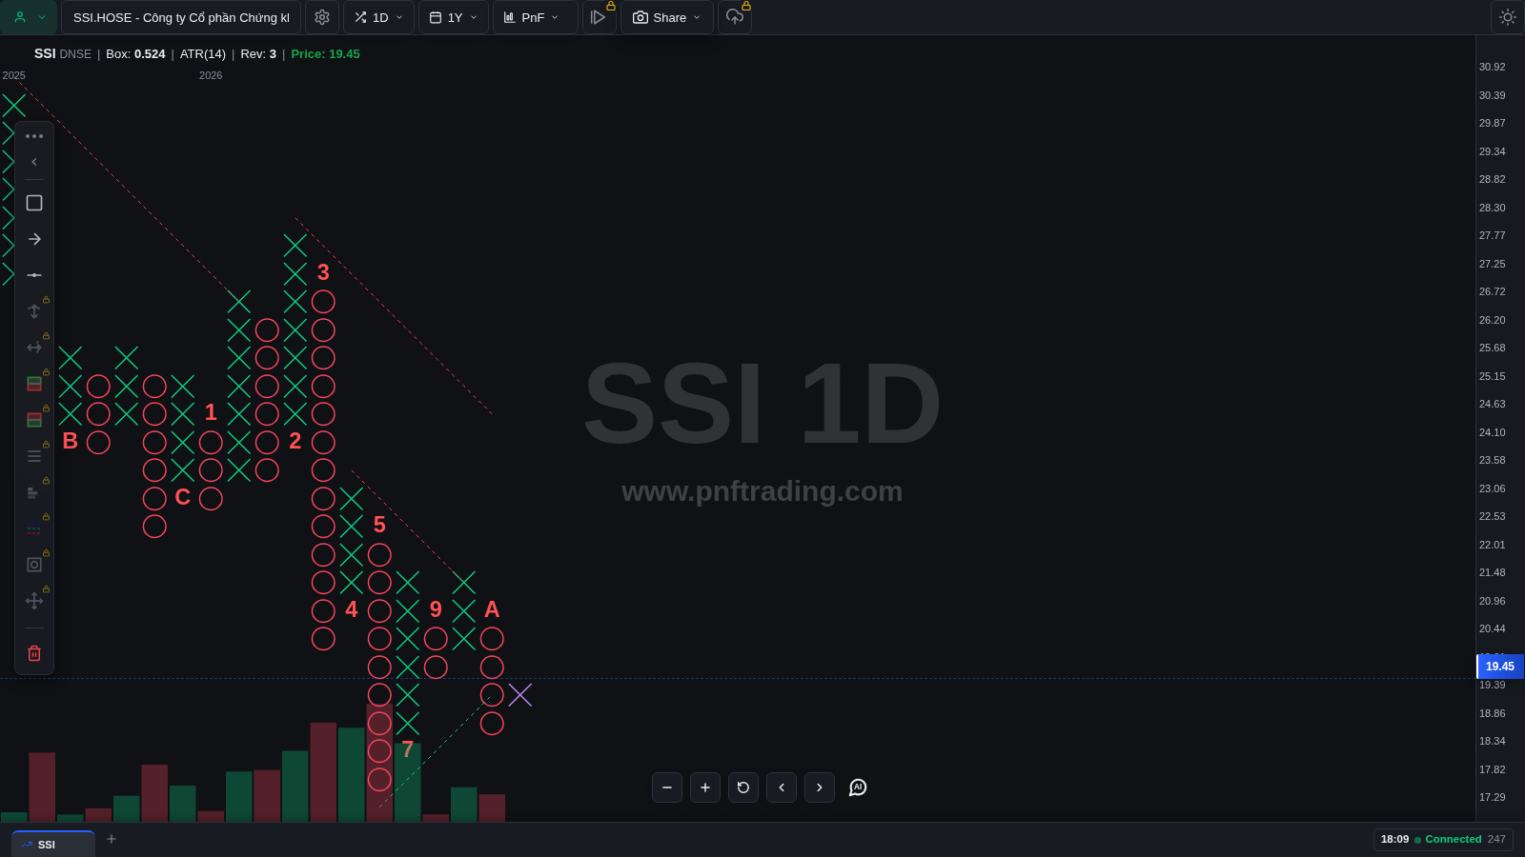Select the locked horizontal lines tool
The width and height of the screenshot is (1525, 857).
coord(34,456)
